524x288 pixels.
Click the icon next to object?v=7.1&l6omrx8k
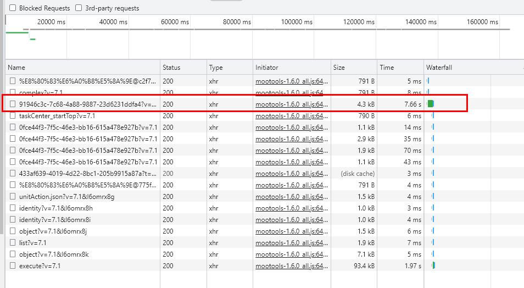click(x=13, y=254)
